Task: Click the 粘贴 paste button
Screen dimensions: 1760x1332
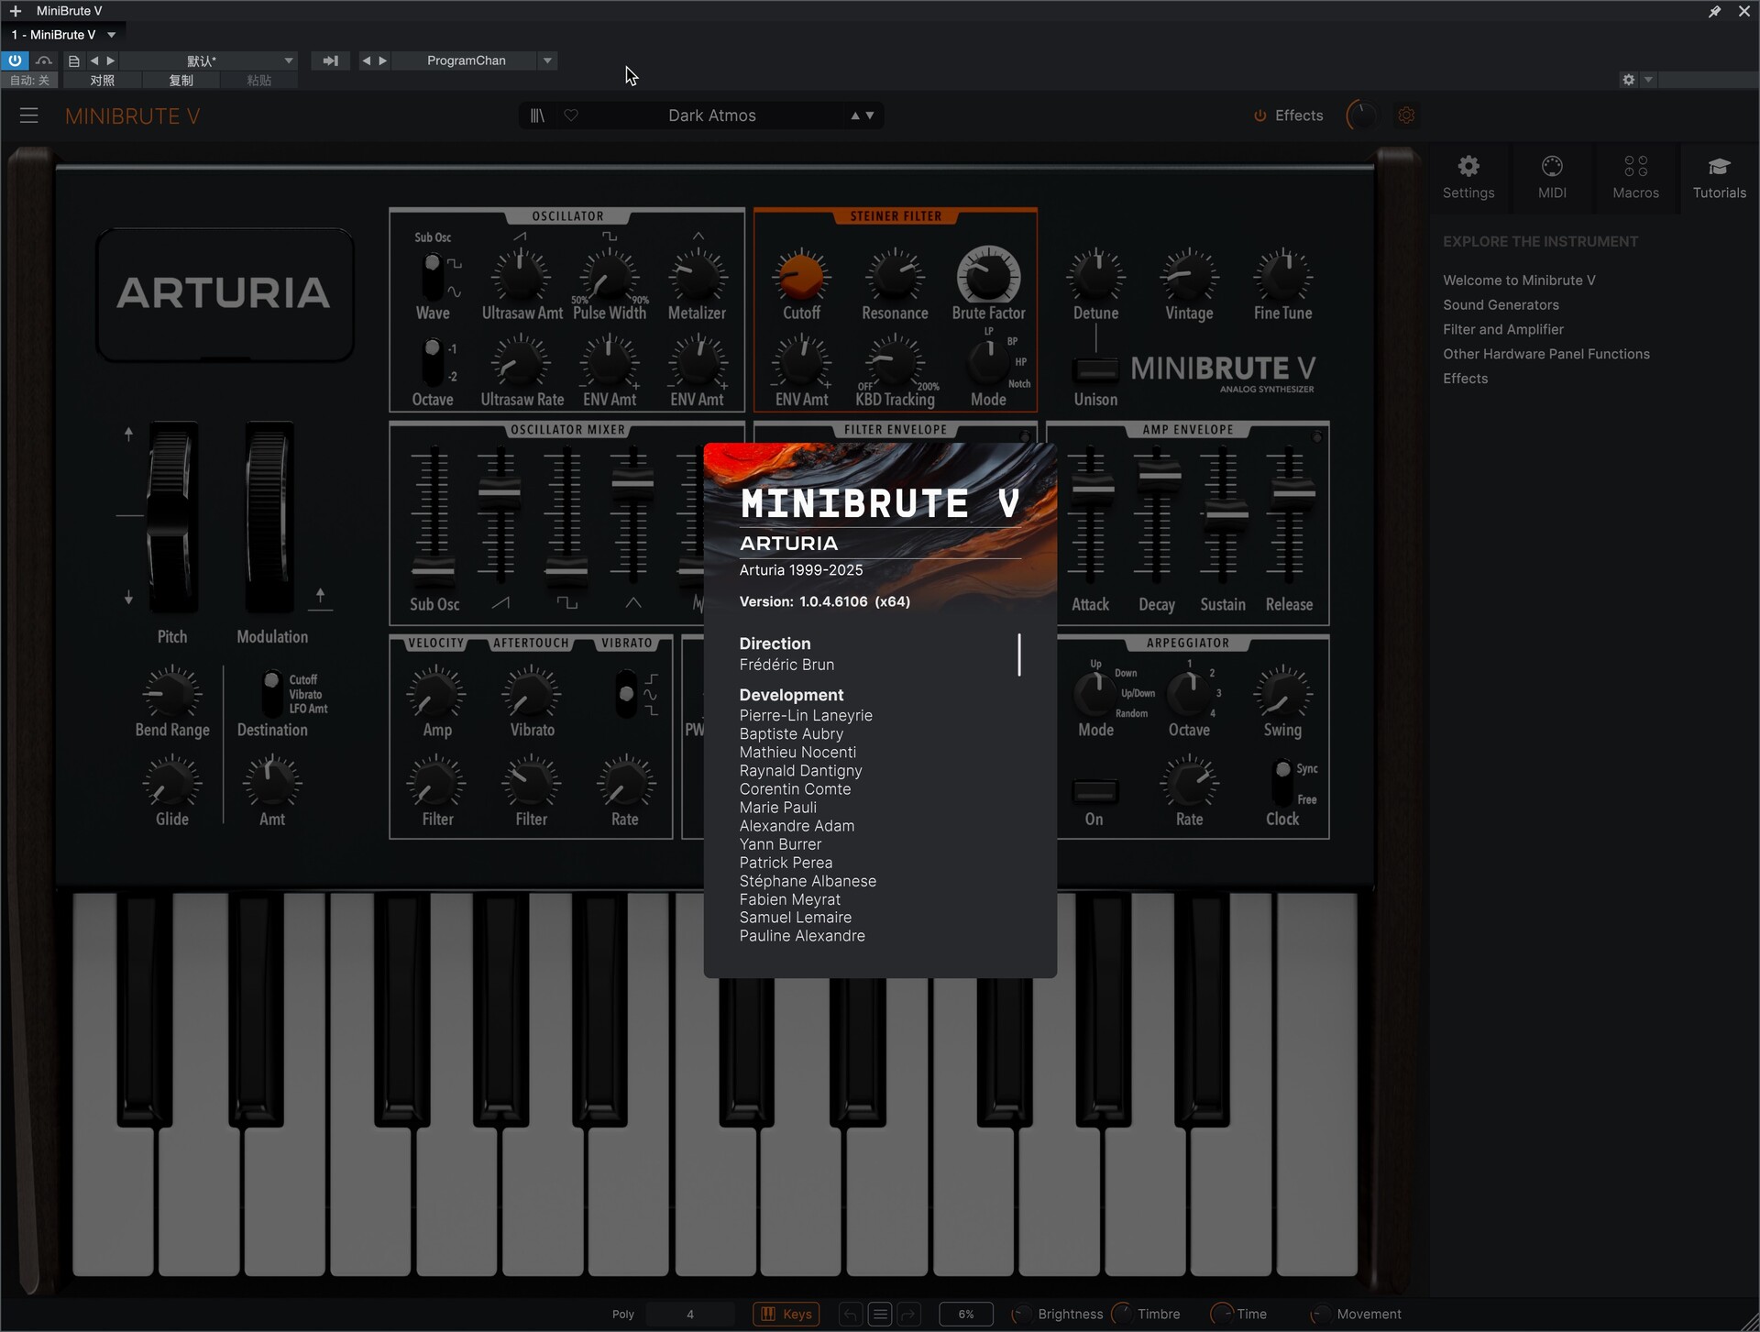Action: pyautogui.click(x=259, y=81)
